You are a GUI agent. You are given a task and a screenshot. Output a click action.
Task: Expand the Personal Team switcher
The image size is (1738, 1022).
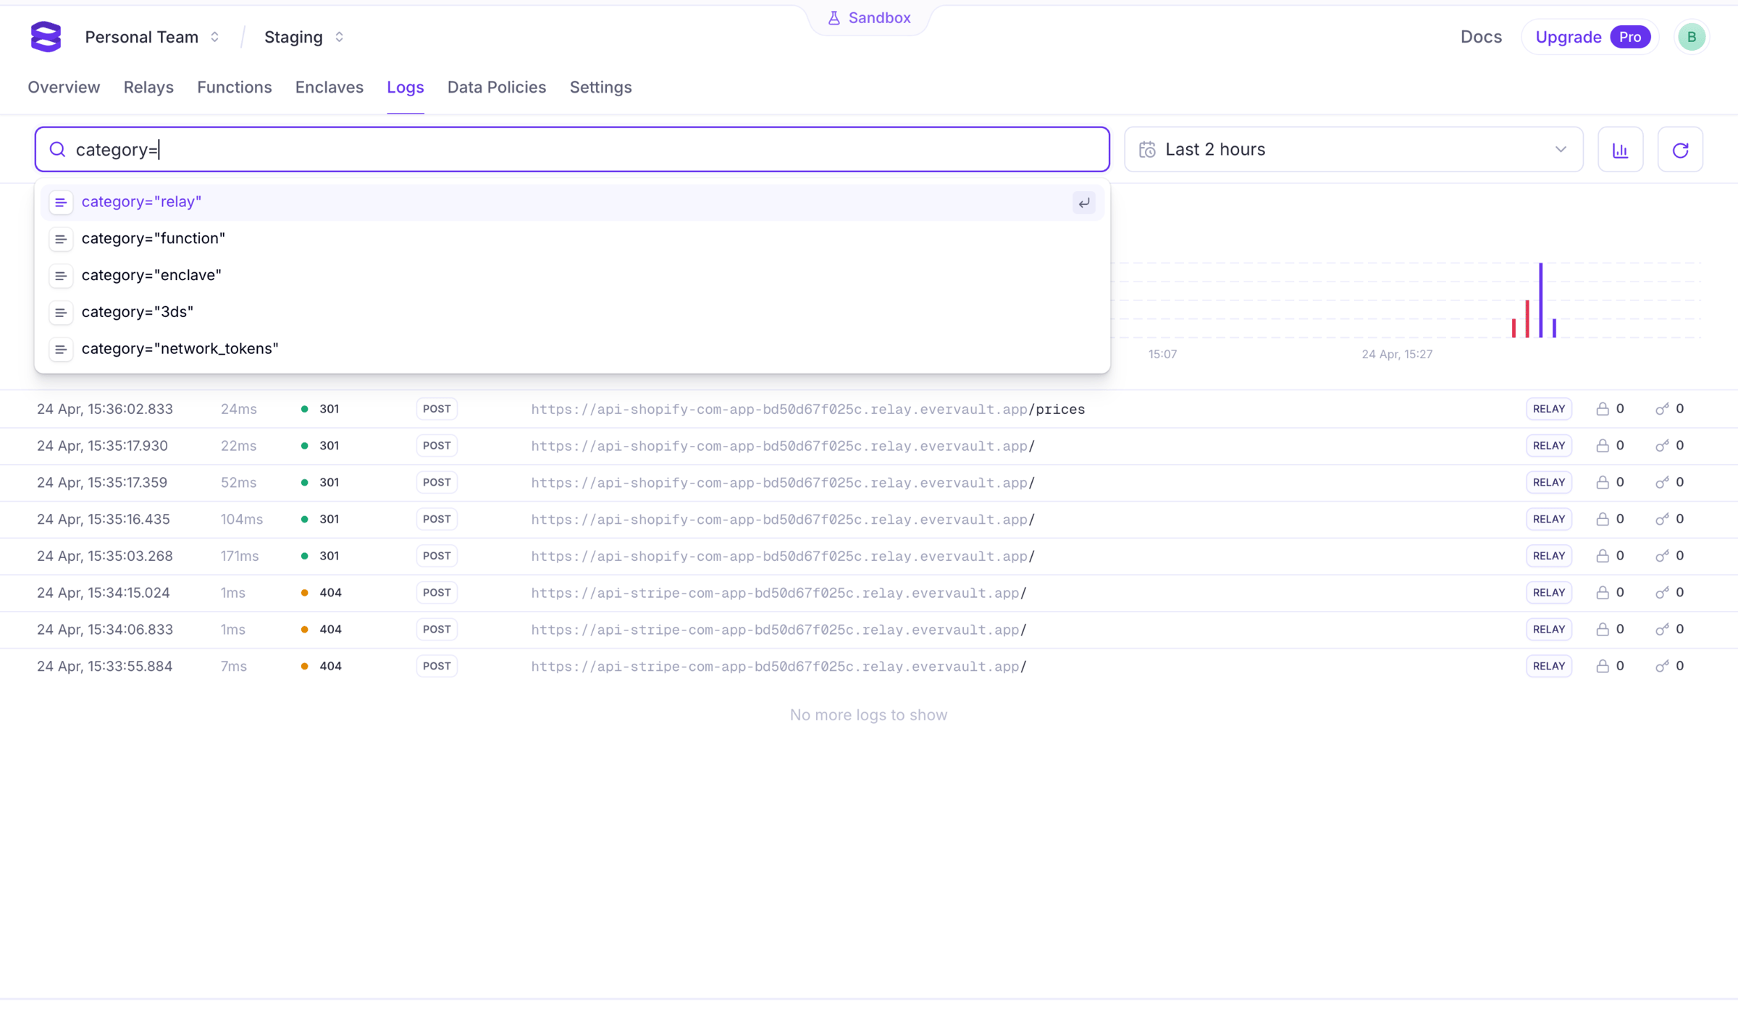tap(152, 37)
